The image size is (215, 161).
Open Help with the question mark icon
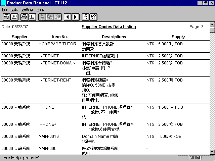pyautogui.click(x=86, y=17)
